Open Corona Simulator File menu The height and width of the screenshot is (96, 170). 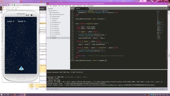3,9
